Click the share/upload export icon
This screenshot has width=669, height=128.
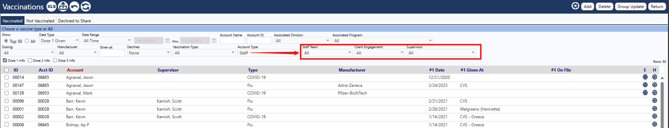pos(63,6)
